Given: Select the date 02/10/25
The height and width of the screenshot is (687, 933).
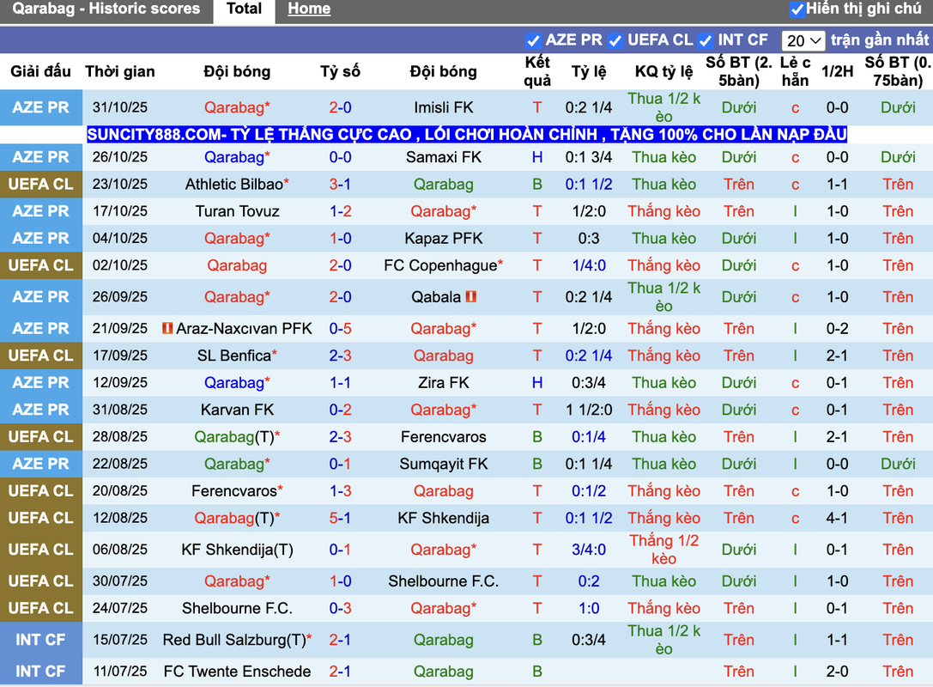Looking at the screenshot, I should coord(119,265).
